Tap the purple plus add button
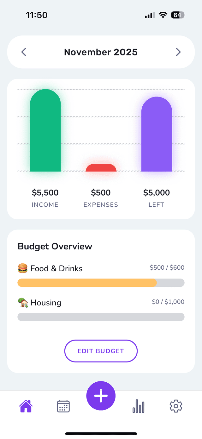The image size is (202, 439). [x=101, y=396]
